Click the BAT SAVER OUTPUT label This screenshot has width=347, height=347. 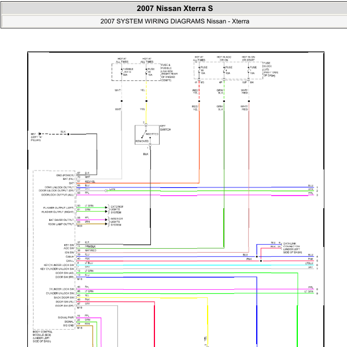(61, 220)
